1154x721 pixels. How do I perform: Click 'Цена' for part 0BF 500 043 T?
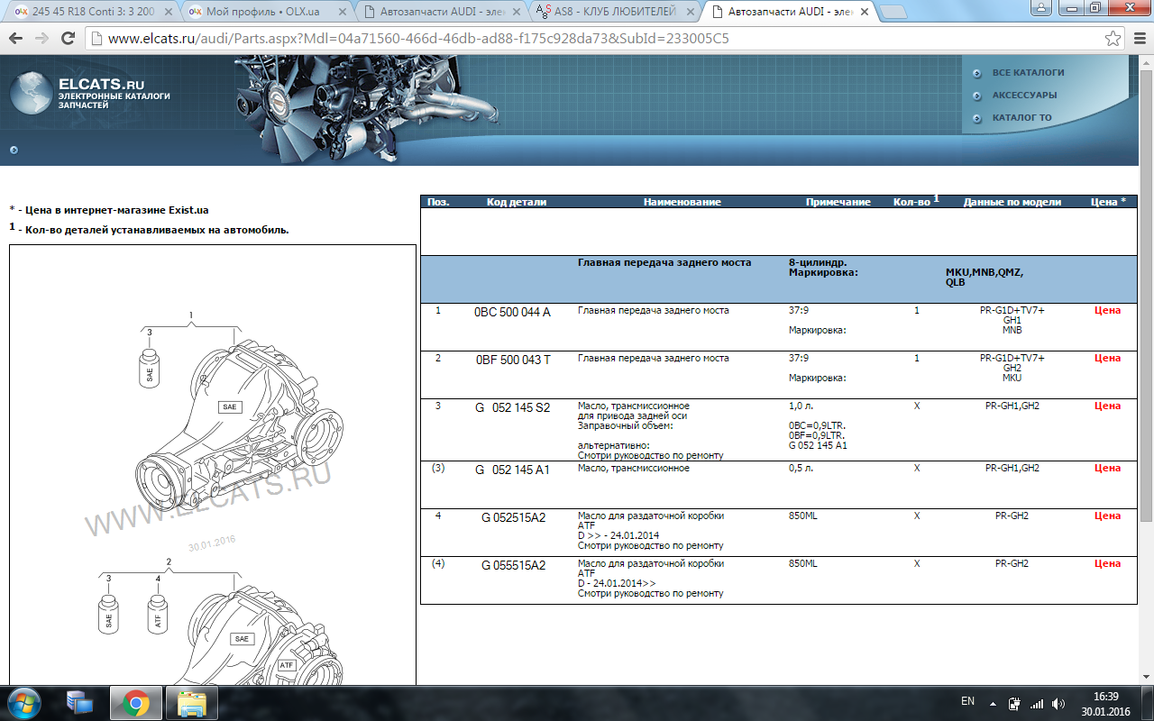1107,358
